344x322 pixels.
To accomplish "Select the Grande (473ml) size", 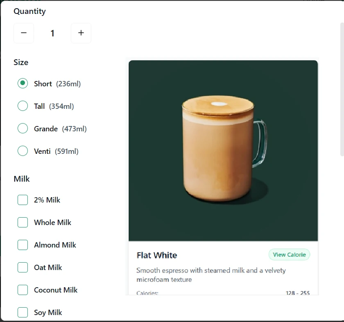I will [23, 128].
